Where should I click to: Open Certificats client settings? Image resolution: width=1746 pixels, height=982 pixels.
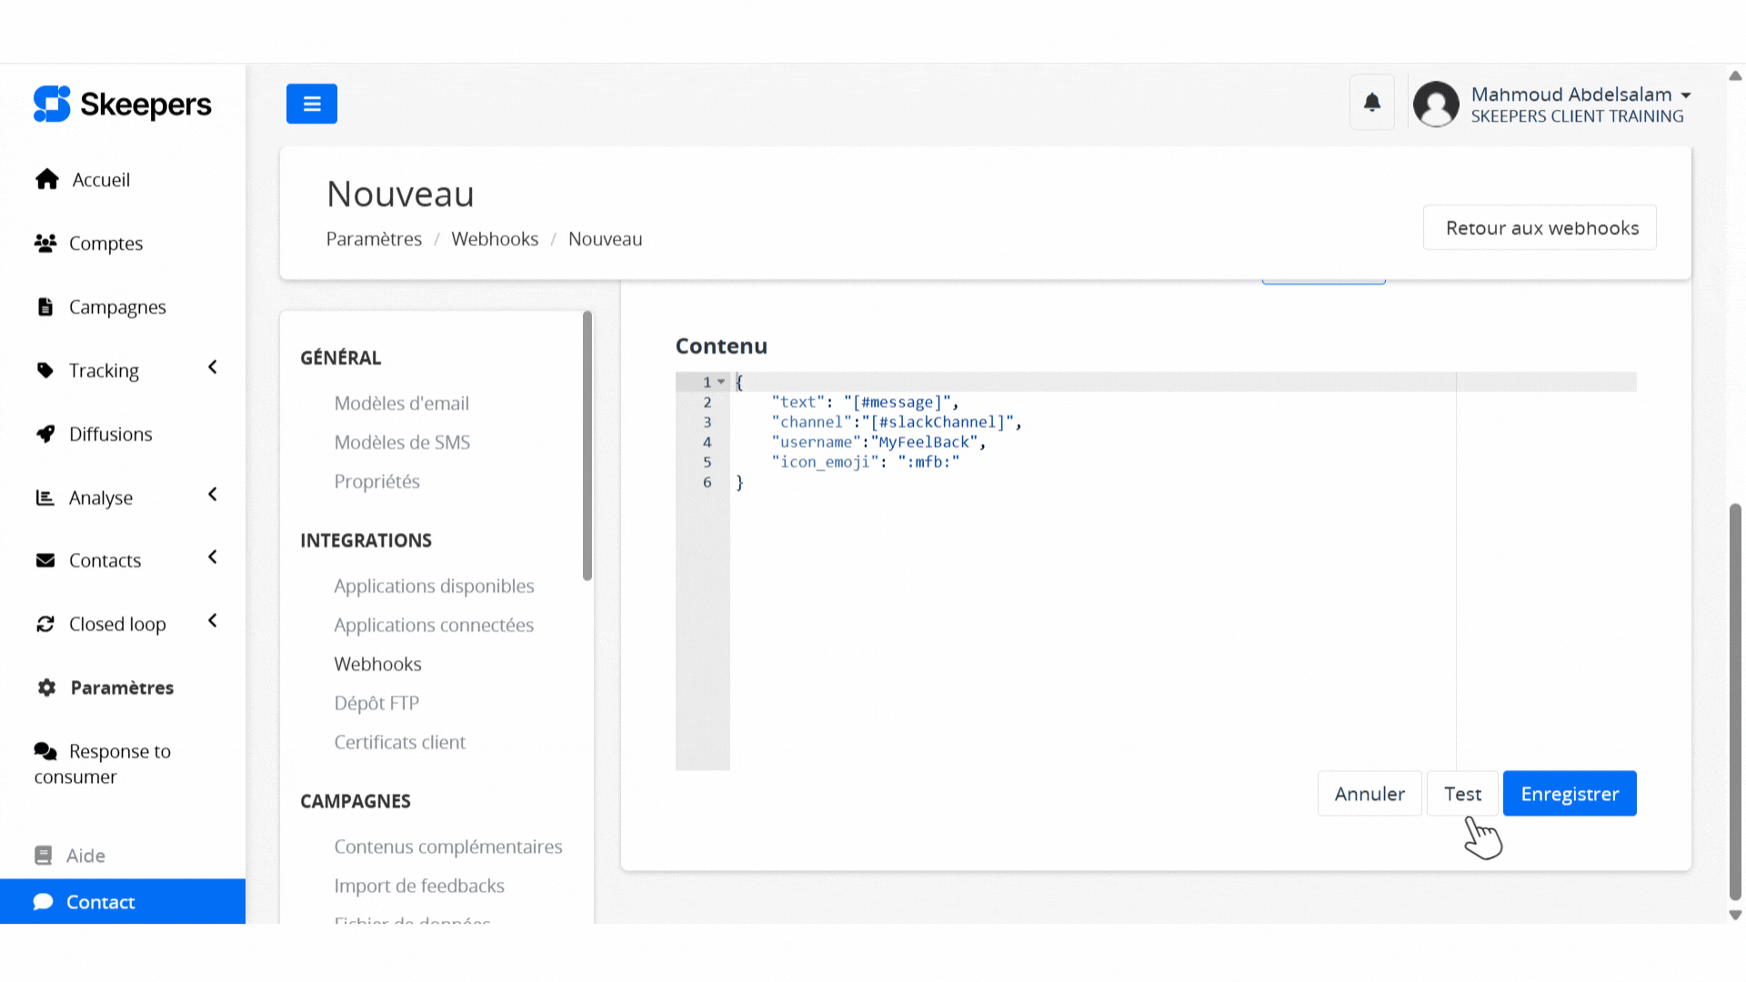point(399,743)
